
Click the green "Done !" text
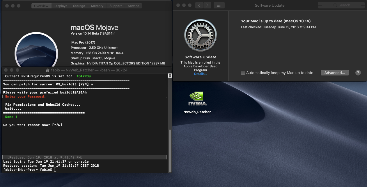11,117
